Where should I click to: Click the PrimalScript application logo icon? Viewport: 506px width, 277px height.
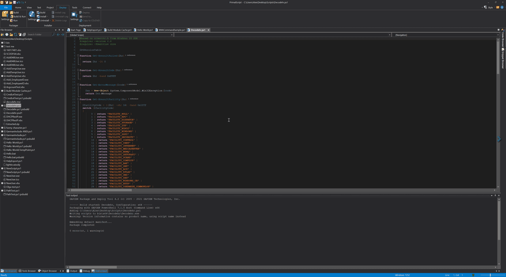pos(2,2)
